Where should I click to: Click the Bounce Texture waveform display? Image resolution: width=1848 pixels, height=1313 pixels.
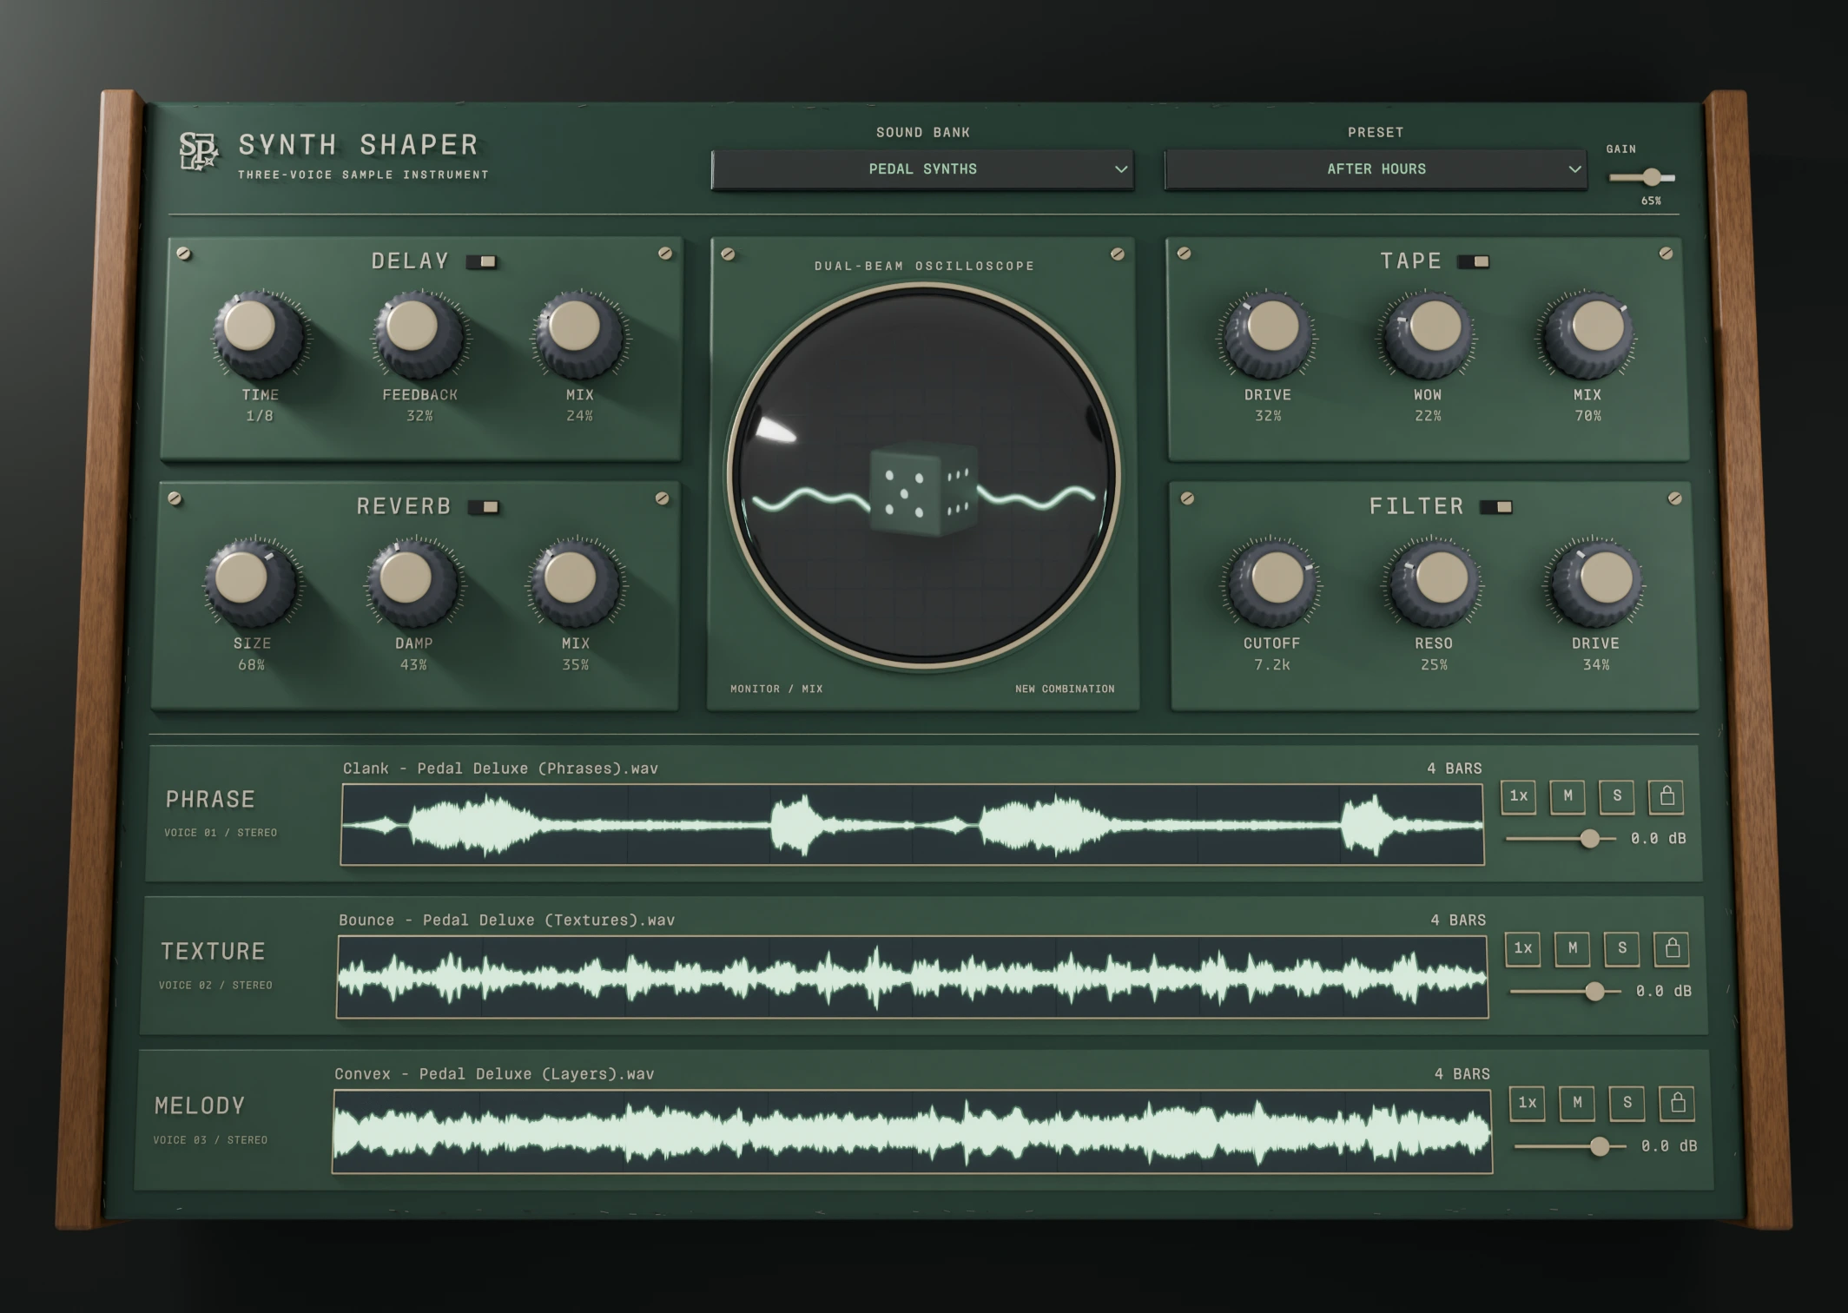[x=912, y=977]
